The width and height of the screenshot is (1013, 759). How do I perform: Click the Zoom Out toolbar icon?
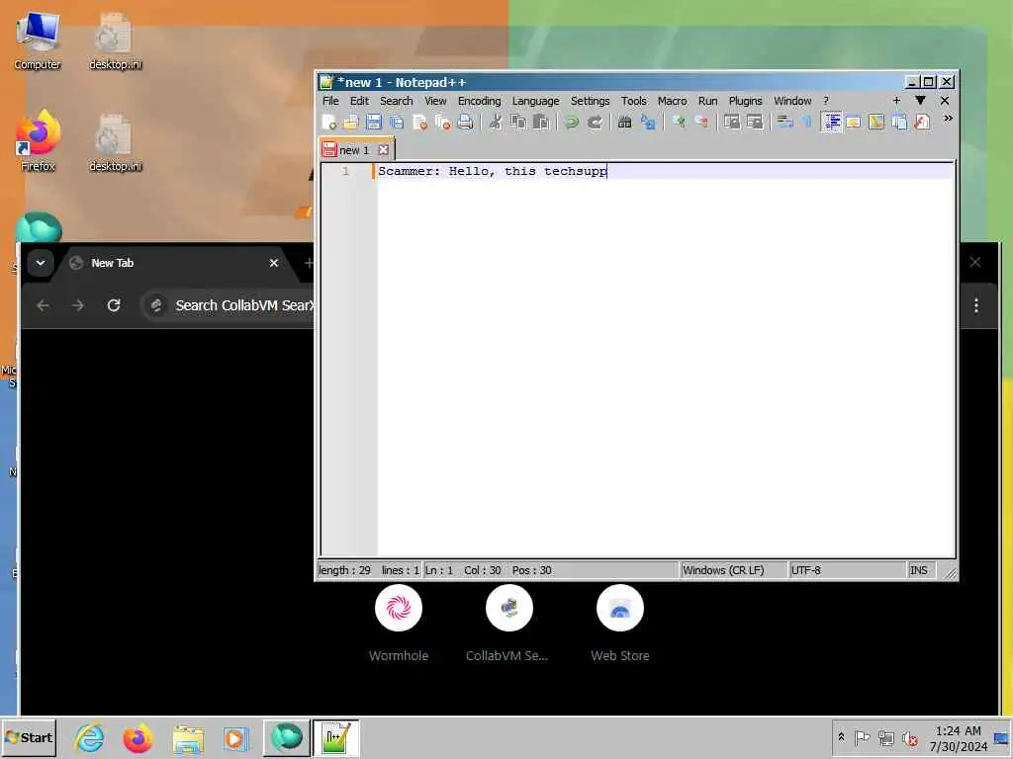[701, 122]
